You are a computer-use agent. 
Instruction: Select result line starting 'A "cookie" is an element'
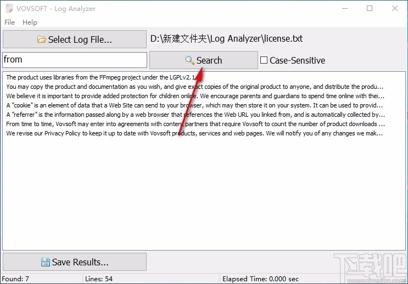(x=194, y=105)
